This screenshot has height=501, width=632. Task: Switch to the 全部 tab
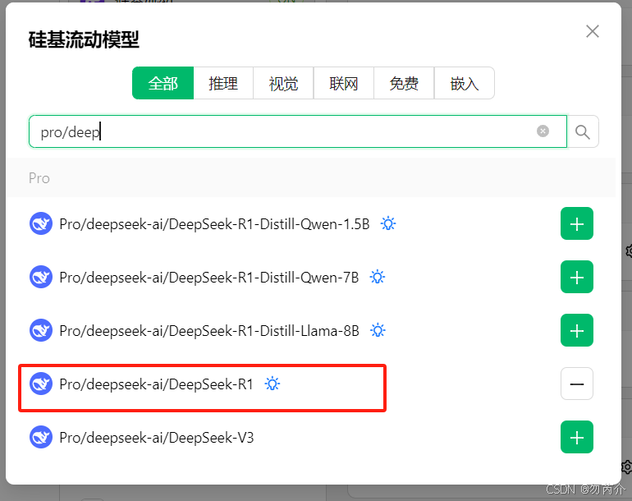tap(163, 83)
